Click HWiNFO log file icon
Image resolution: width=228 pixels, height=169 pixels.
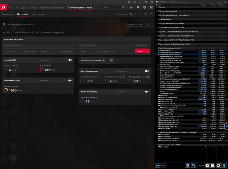(212, 165)
